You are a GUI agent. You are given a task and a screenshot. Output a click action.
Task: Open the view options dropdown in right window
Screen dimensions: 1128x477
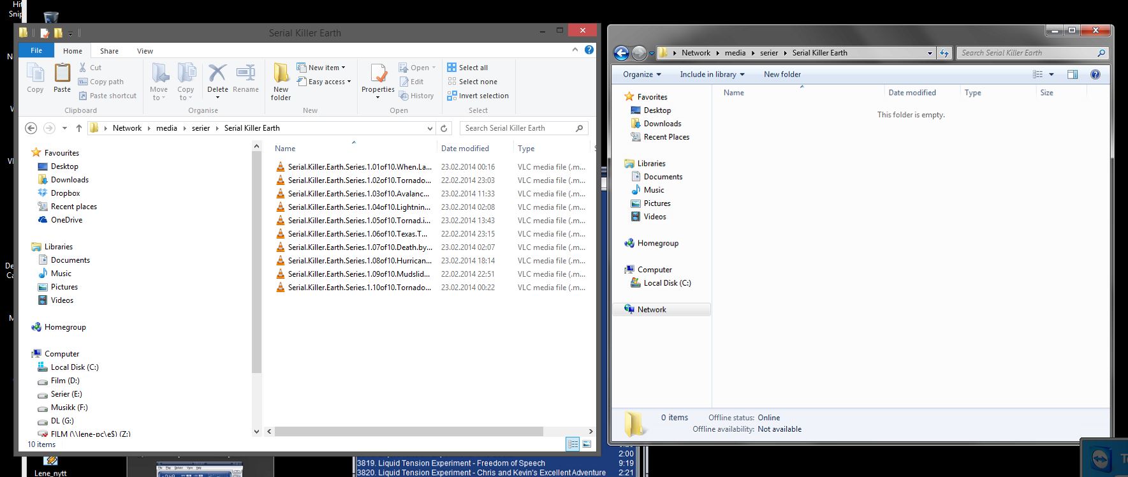pyautogui.click(x=1051, y=75)
